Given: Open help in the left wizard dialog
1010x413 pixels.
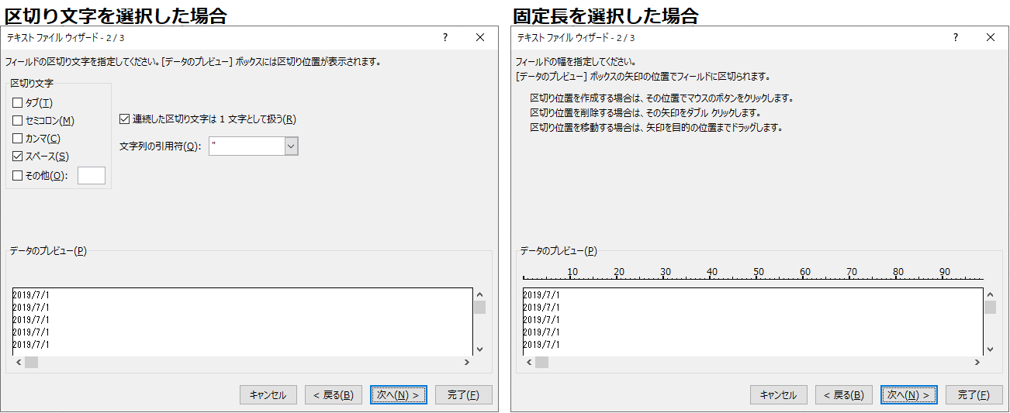Looking at the screenshot, I should (445, 37).
